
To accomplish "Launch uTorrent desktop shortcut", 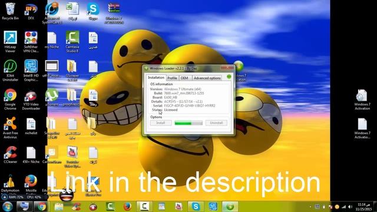I will tap(52, 97).
